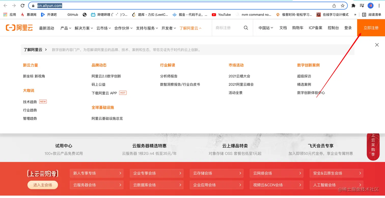The image size is (385, 198).
Task: Expand the 支持与服务 dropdown
Action: (147, 28)
